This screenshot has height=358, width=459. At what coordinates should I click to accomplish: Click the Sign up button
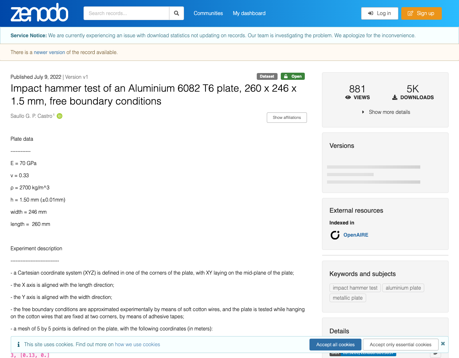pos(421,13)
